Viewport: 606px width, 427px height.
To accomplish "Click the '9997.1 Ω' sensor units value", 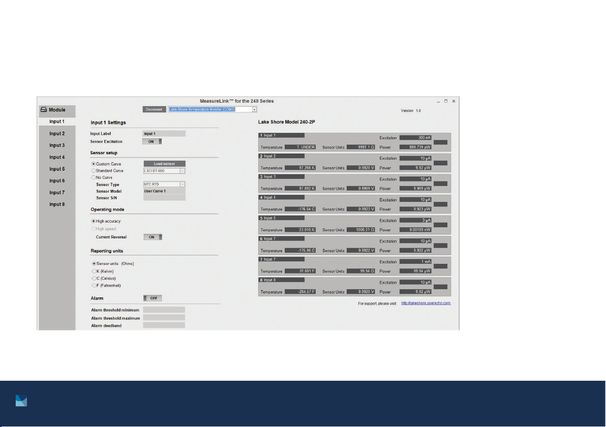I will (361, 147).
